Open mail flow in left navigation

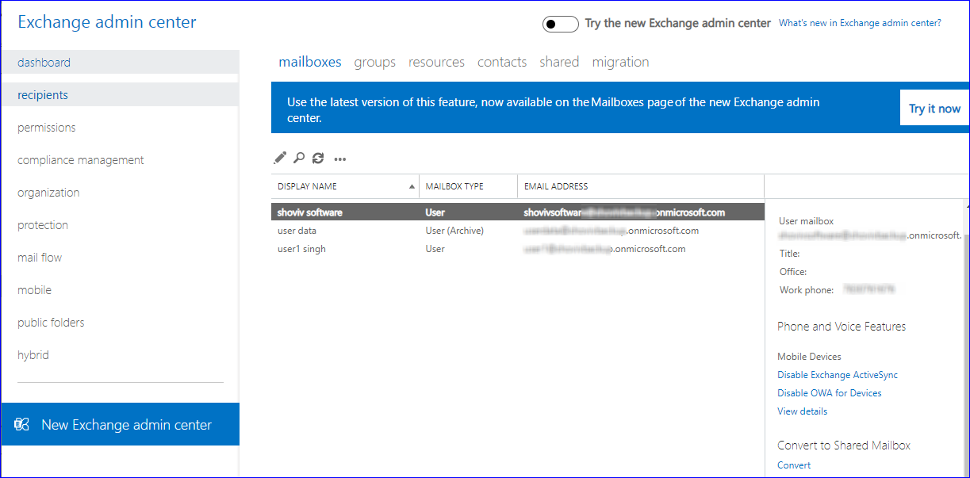click(40, 258)
